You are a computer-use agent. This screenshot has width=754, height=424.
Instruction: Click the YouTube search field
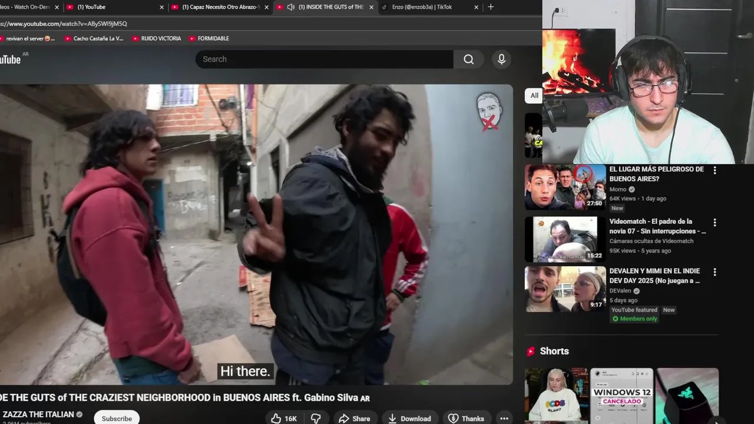[325, 59]
